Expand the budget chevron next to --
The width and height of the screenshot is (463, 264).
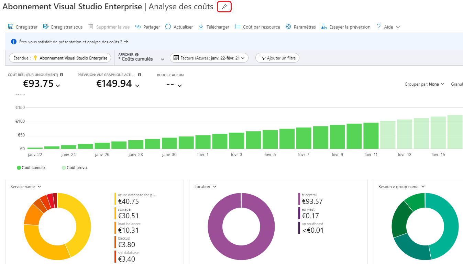coord(179,86)
